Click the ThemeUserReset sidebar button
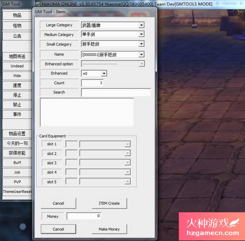Image resolution: width=245 pixels, height=241 pixels. (17, 192)
